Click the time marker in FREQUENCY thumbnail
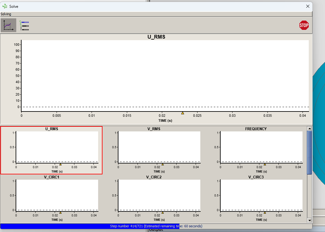 click(265, 164)
